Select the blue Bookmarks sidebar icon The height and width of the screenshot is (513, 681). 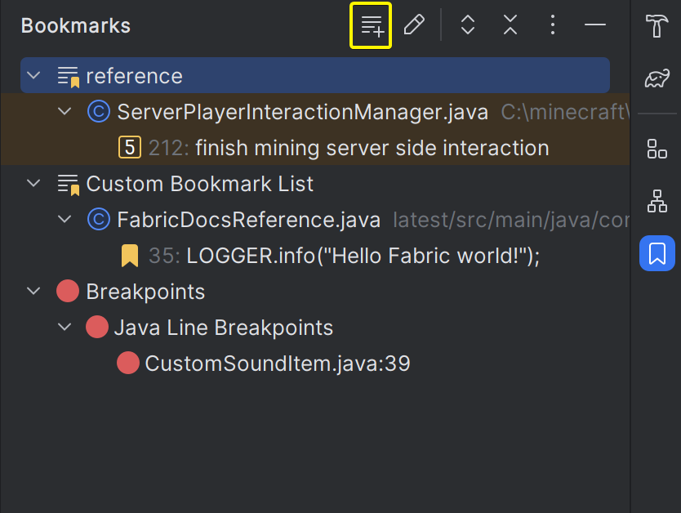click(x=657, y=253)
